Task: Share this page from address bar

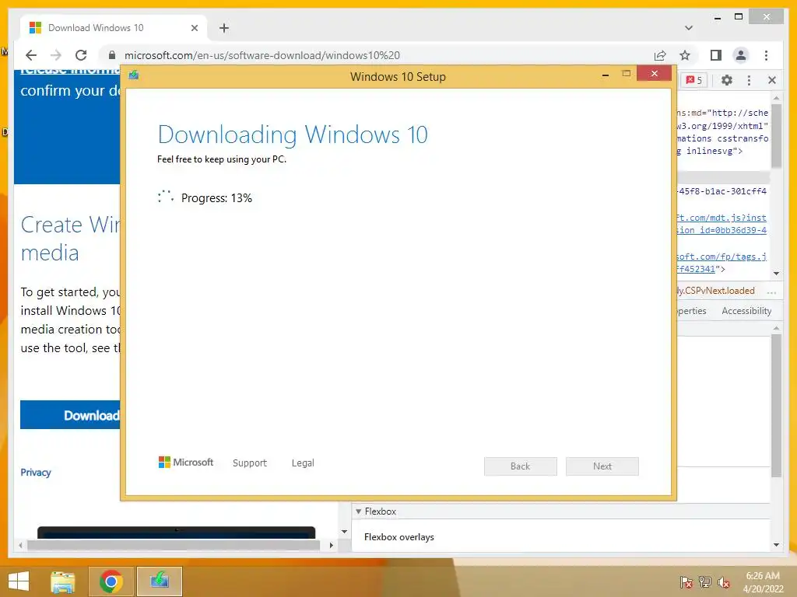Action: 660,55
